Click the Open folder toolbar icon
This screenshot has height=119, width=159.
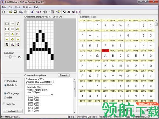point(10,12)
